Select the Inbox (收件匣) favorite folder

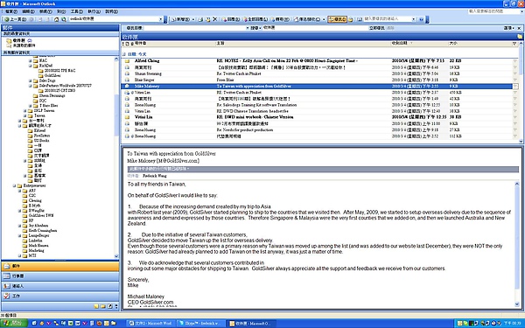(19, 40)
